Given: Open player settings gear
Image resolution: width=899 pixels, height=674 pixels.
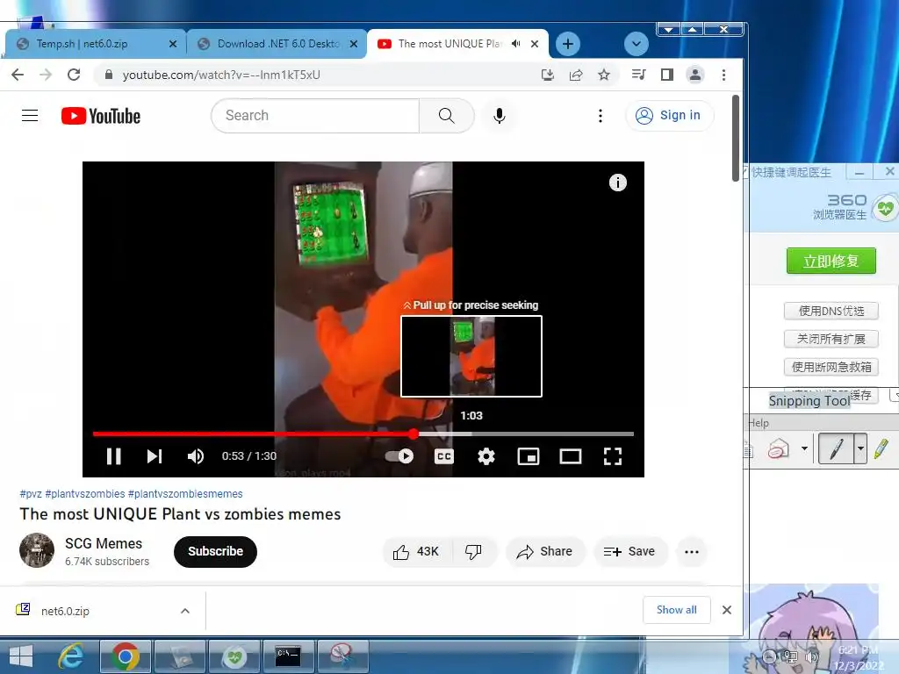Looking at the screenshot, I should point(486,456).
